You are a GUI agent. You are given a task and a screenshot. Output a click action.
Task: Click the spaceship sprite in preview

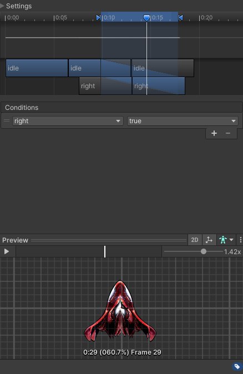click(x=120, y=311)
